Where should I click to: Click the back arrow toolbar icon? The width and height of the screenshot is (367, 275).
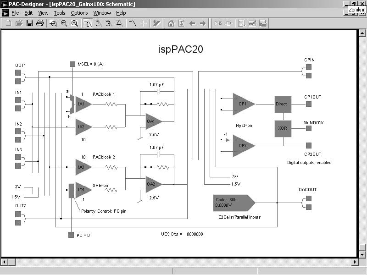[x=192, y=23]
